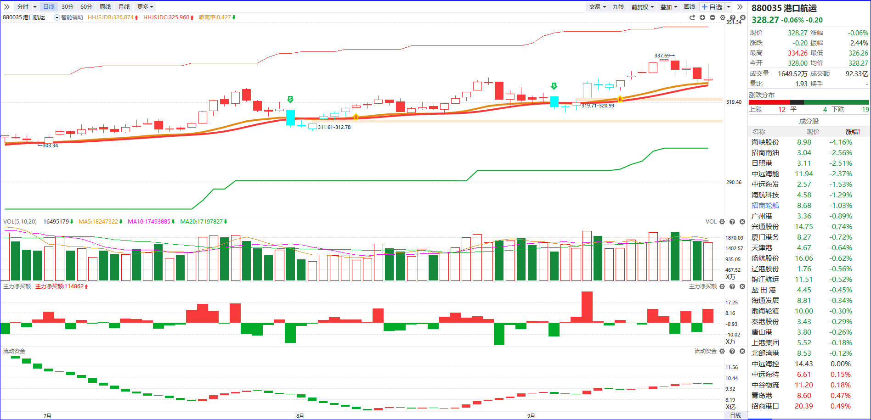This screenshot has width=871, height=420.
Task: Click the plus icon of 自选 button
Action: [705, 7]
